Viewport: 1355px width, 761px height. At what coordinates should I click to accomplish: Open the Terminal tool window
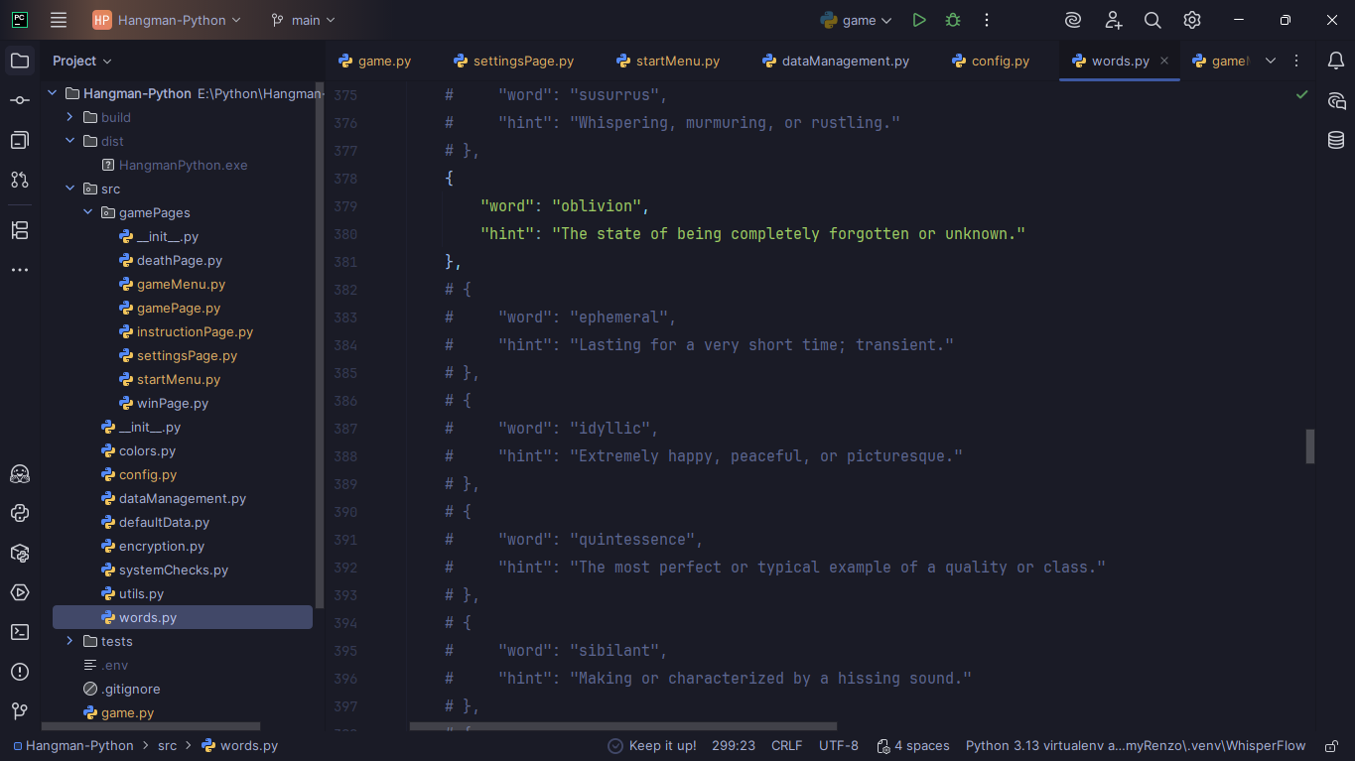click(20, 632)
